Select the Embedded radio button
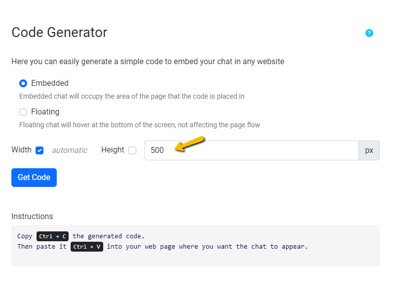The image size is (395, 296). tap(23, 83)
